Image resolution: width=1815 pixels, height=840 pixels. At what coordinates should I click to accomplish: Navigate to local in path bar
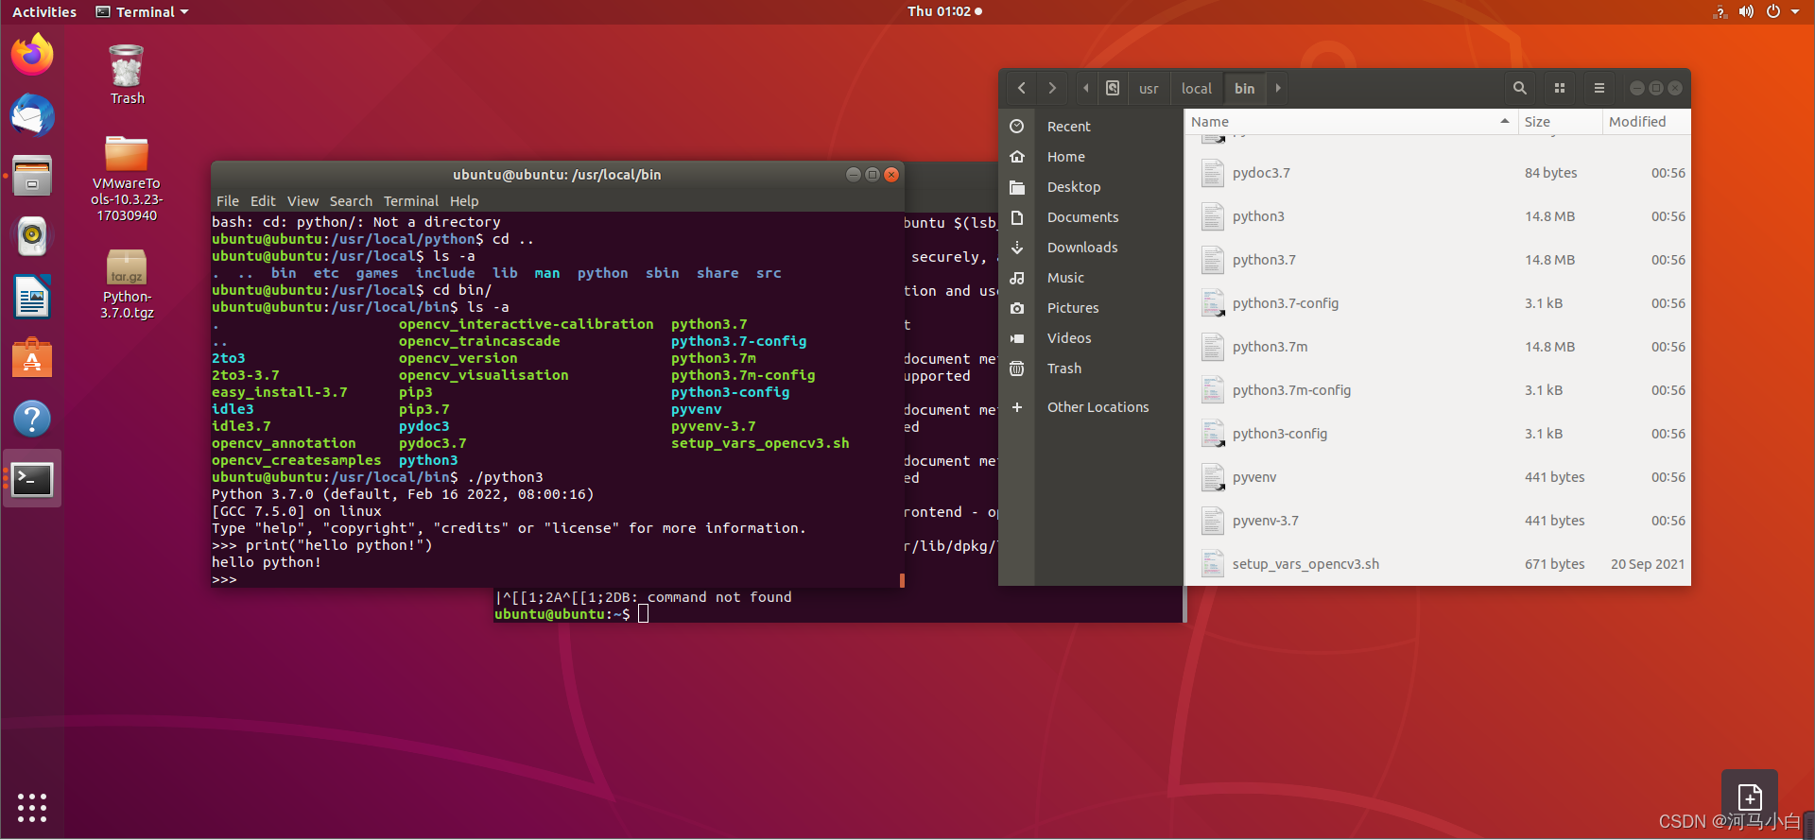click(1196, 88)
